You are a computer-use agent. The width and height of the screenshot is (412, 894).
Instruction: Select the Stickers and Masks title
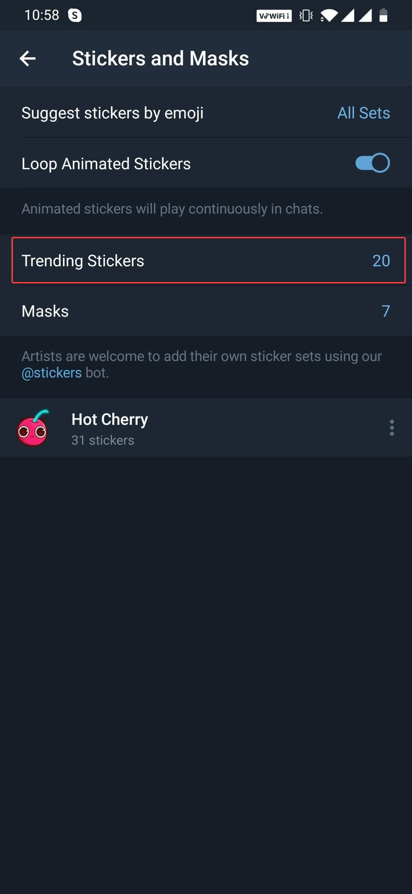160,58
